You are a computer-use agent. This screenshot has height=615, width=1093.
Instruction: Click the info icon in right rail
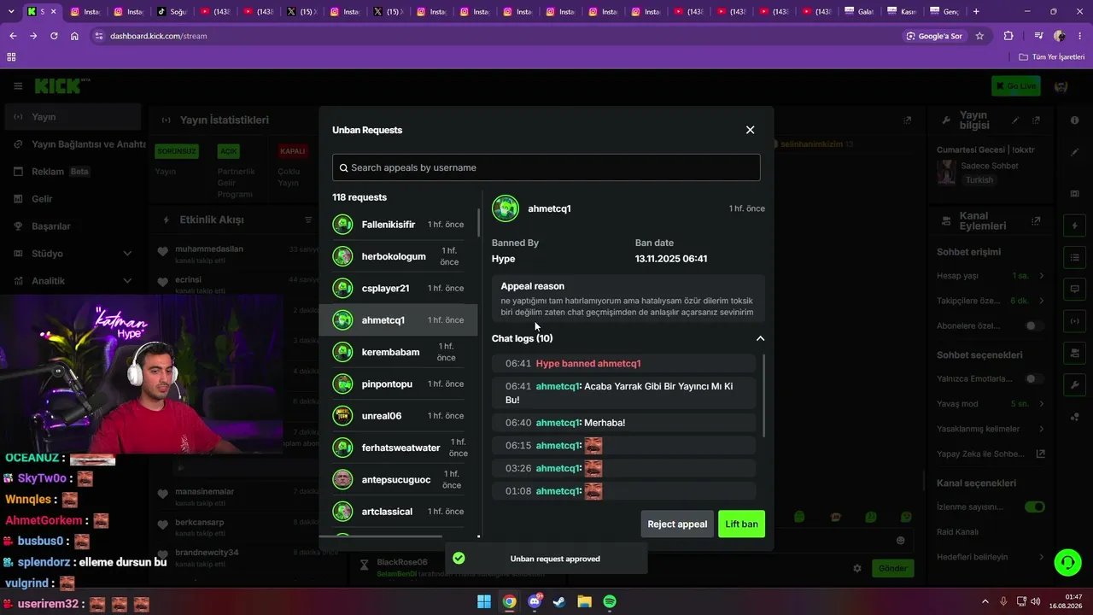tap(1074, 120)
